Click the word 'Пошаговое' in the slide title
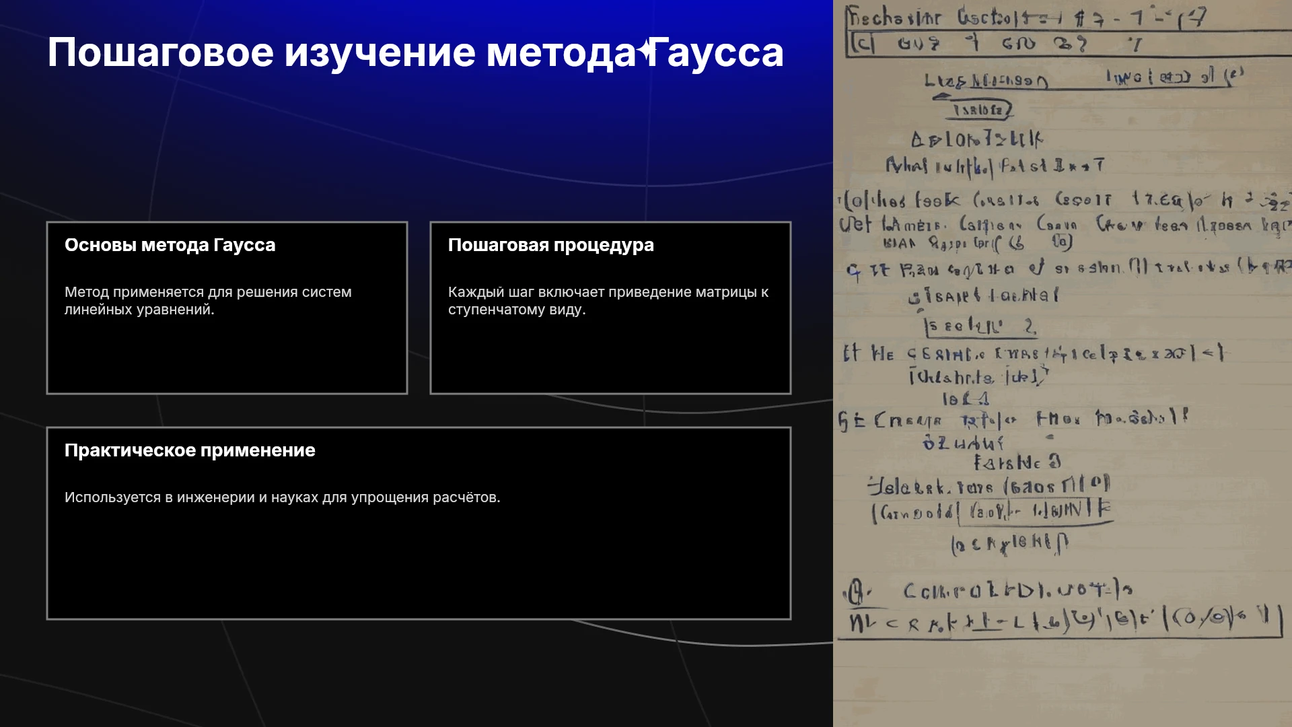Screen dimensions: 1292x727 (x=161, y=53)
